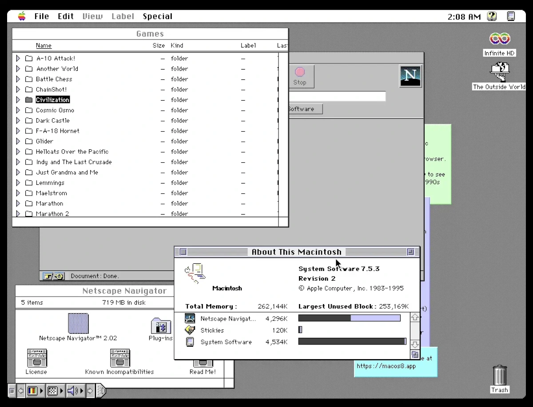Open the Apple menu
Image resolution: width=533 pixels, height=407 pixels.
[x=21, y=16]
